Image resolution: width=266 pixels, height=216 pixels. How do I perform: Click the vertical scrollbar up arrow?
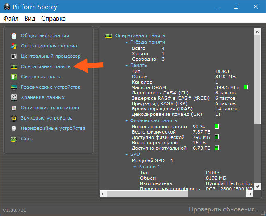[x=257, y=32]
